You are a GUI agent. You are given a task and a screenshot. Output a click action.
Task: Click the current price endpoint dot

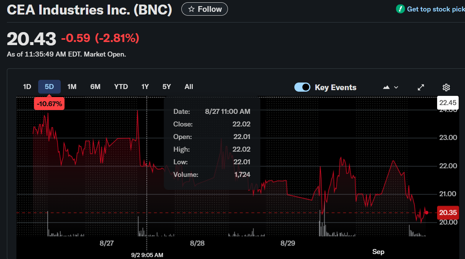tap(426, 213)
